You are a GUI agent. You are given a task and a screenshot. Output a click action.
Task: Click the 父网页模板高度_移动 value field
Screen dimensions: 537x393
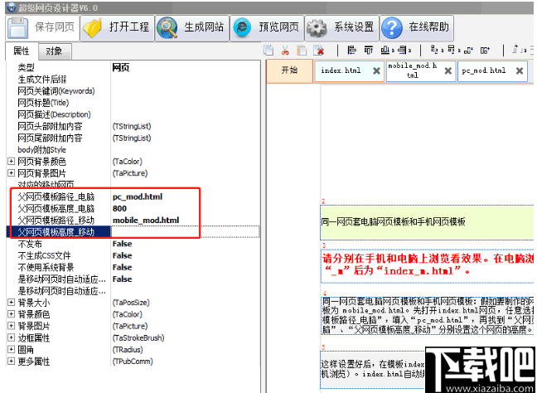click(186, 232)
